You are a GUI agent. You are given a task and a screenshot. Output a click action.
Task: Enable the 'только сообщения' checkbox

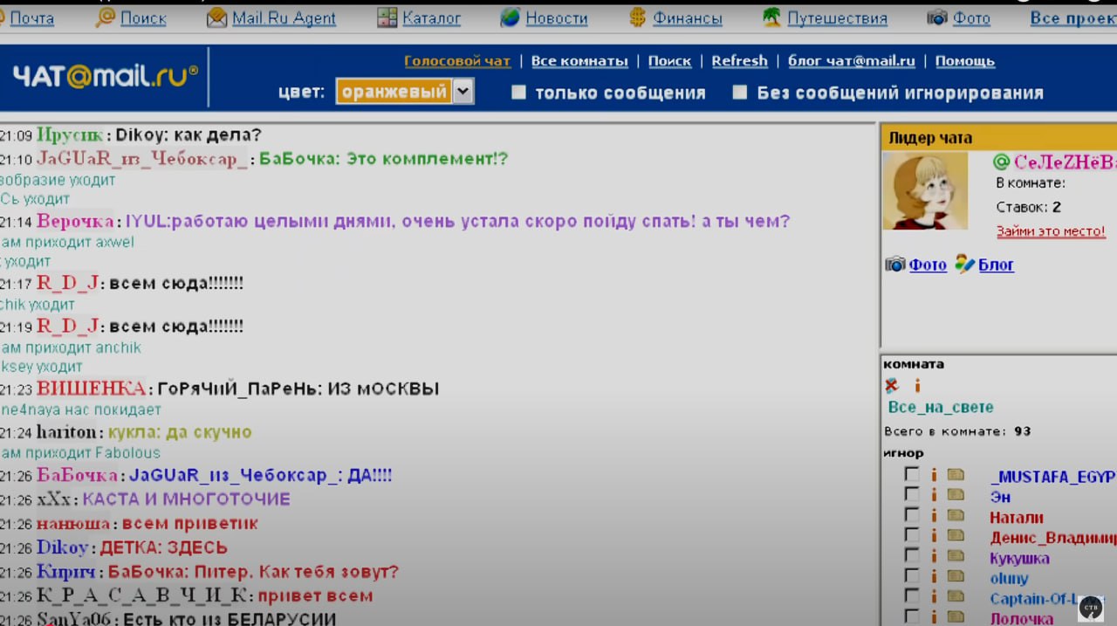click(x=519, y=92)
